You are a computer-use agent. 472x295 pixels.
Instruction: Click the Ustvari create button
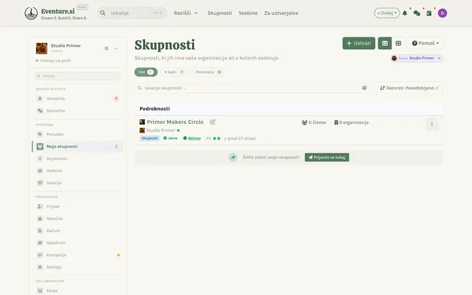coord(359,43)
